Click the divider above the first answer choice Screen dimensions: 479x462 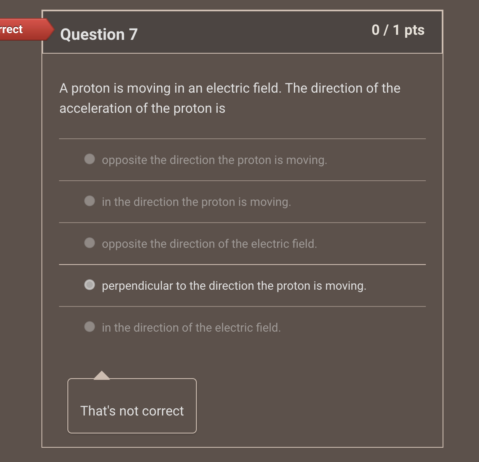coord(242,138)
